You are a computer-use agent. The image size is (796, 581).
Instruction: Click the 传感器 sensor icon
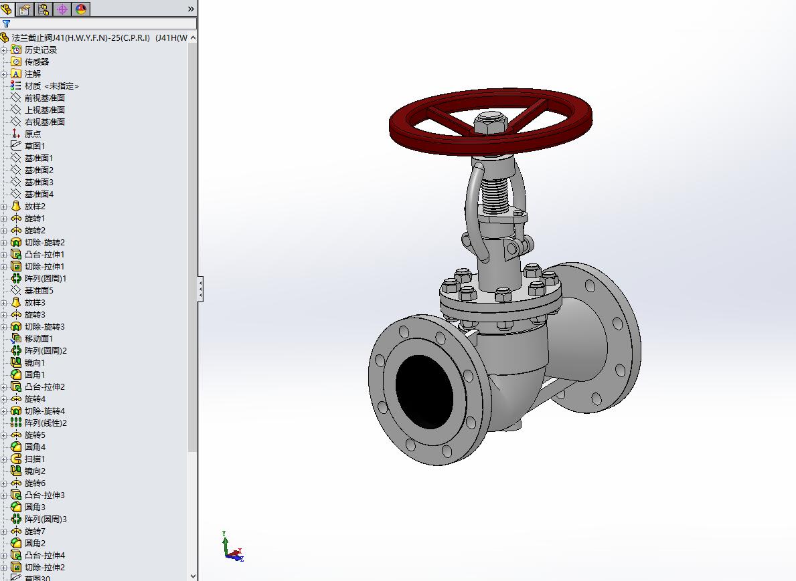16,62
